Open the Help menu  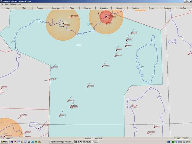tap(19, 4)
